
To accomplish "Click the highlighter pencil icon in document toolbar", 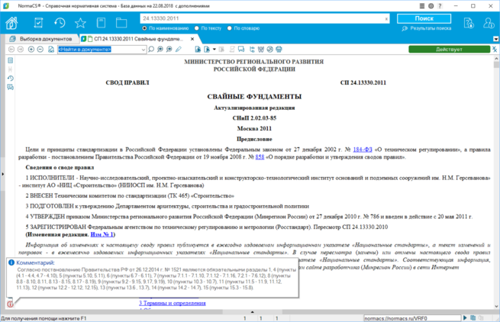I will coord(179,50).
